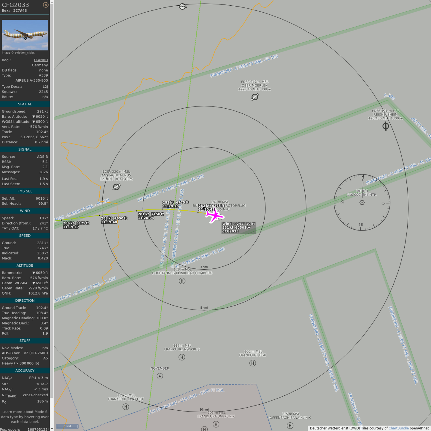Click the Reichelsheim EDFB airfield symbol
This screenshot has height=431, width=431.
386,126
